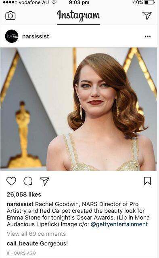Tap the 9:03 pm clock
Screen dimensions: 159x258
79,2
